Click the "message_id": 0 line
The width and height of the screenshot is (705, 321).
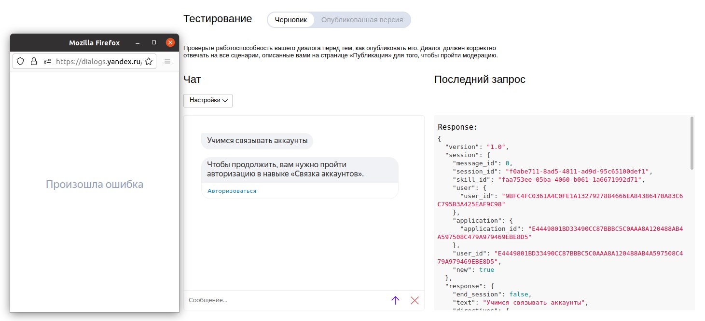tap(483, 163)
